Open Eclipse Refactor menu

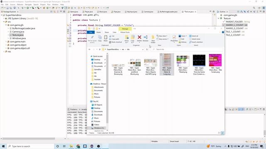pos(20,5)
